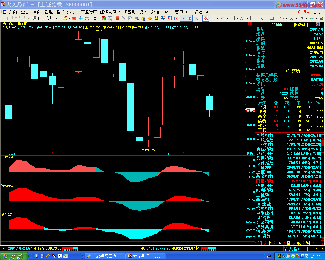Click the blue four-way move arrows icon

(81, 18)
